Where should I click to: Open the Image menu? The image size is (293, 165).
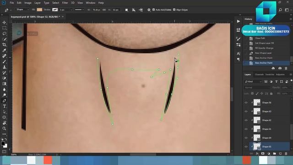[28, 3]
